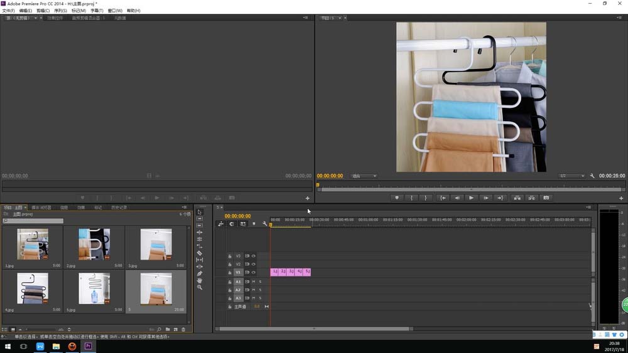Open the 序列(S) menu
The image size is (628, 353).
pyautogui.click(x=60, y=11)
